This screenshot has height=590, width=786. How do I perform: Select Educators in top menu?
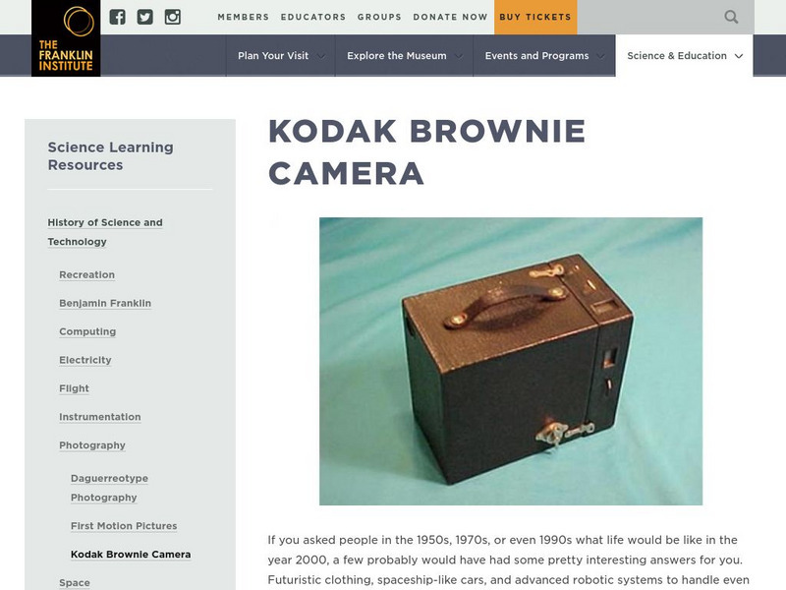313,17
